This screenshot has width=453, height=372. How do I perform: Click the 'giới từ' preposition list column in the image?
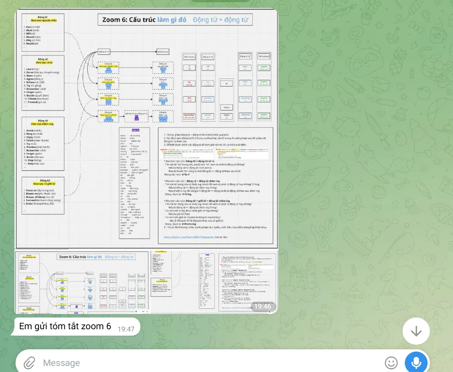tap(134, 183)
